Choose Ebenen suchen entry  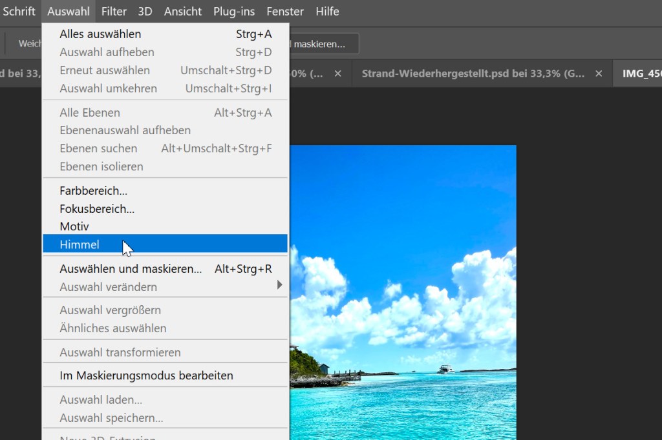[165, 148]
